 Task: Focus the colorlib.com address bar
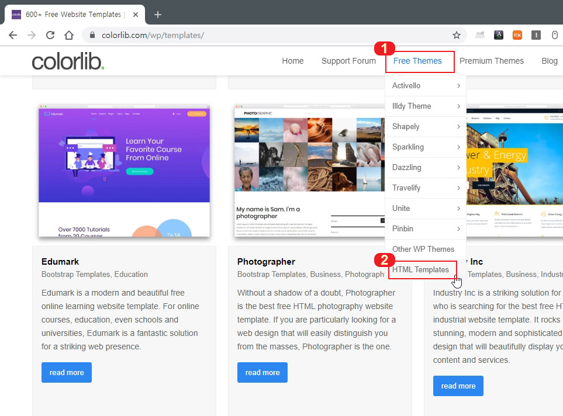273,35
